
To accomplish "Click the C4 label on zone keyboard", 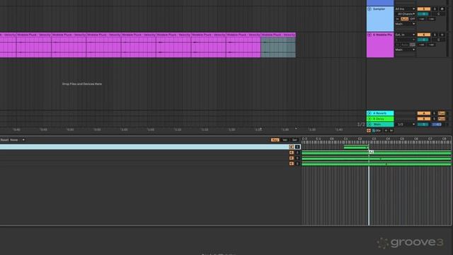I will click(x=388, y=139).
